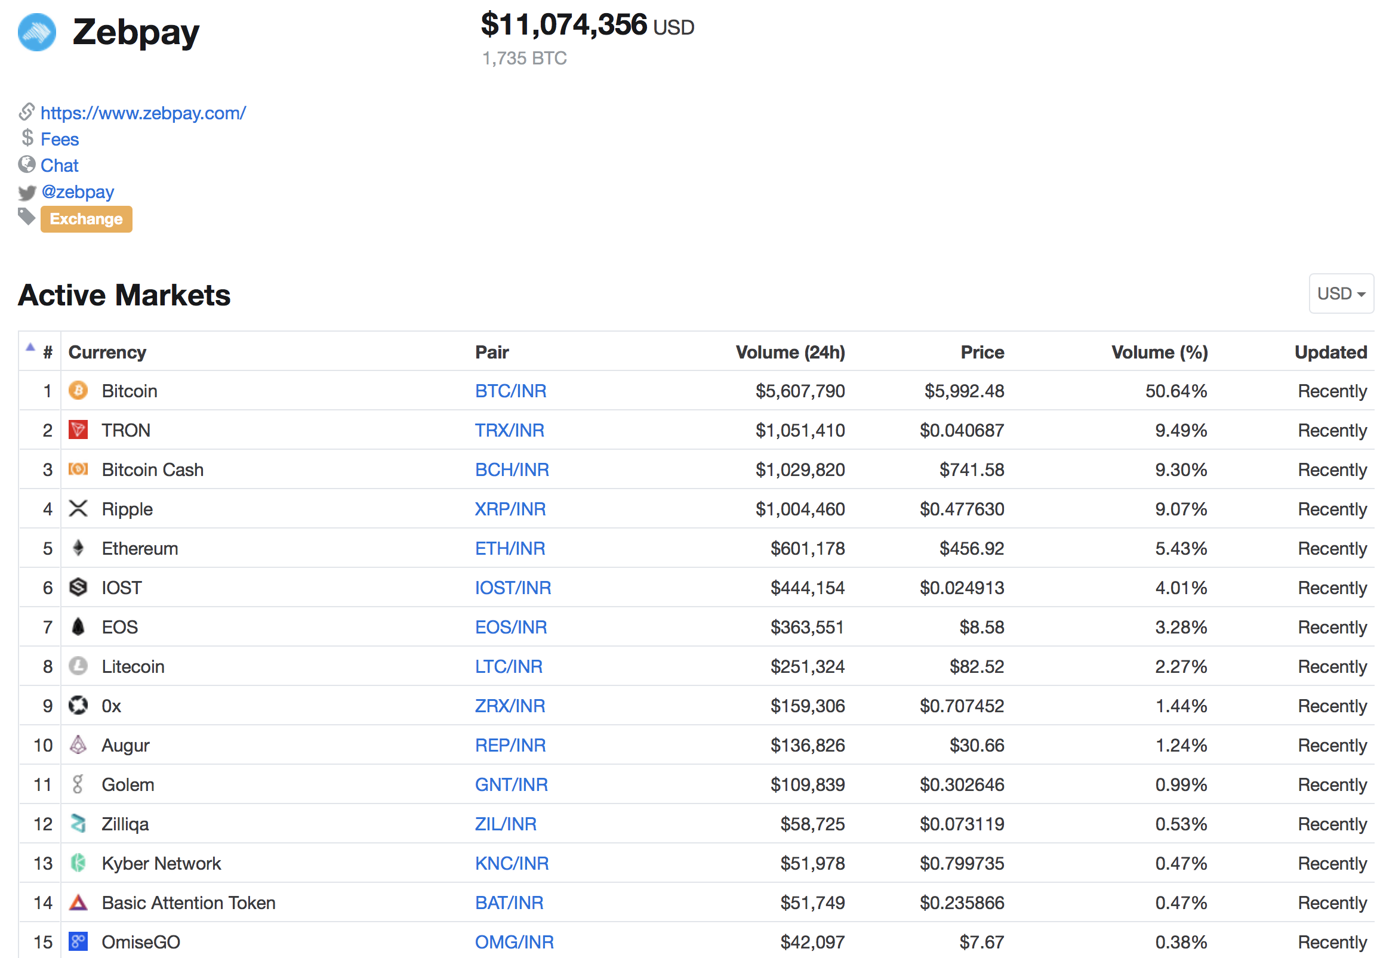1380x958 pixels.
Task: Click the 1,735 BTC volume text
Action: click(524, 58)
